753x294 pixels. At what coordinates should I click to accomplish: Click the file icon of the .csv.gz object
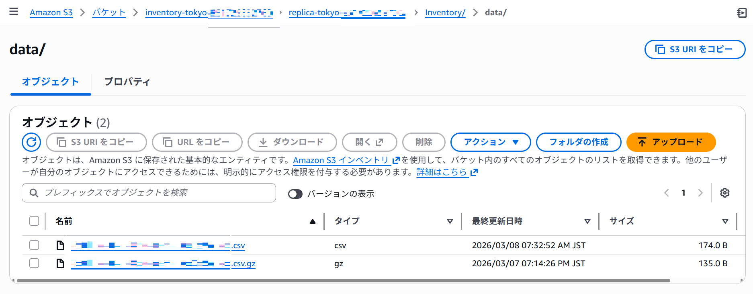(60, 263)
